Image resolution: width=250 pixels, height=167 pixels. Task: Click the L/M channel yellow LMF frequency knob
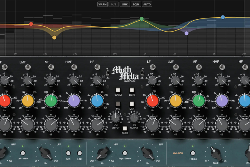(x=28, y=101)
